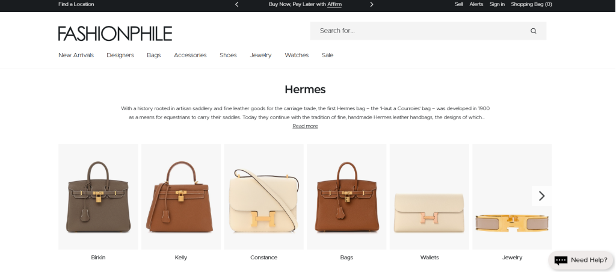The image size is (616, 272).
Task: Click the Constance category label
Action: 263,258
